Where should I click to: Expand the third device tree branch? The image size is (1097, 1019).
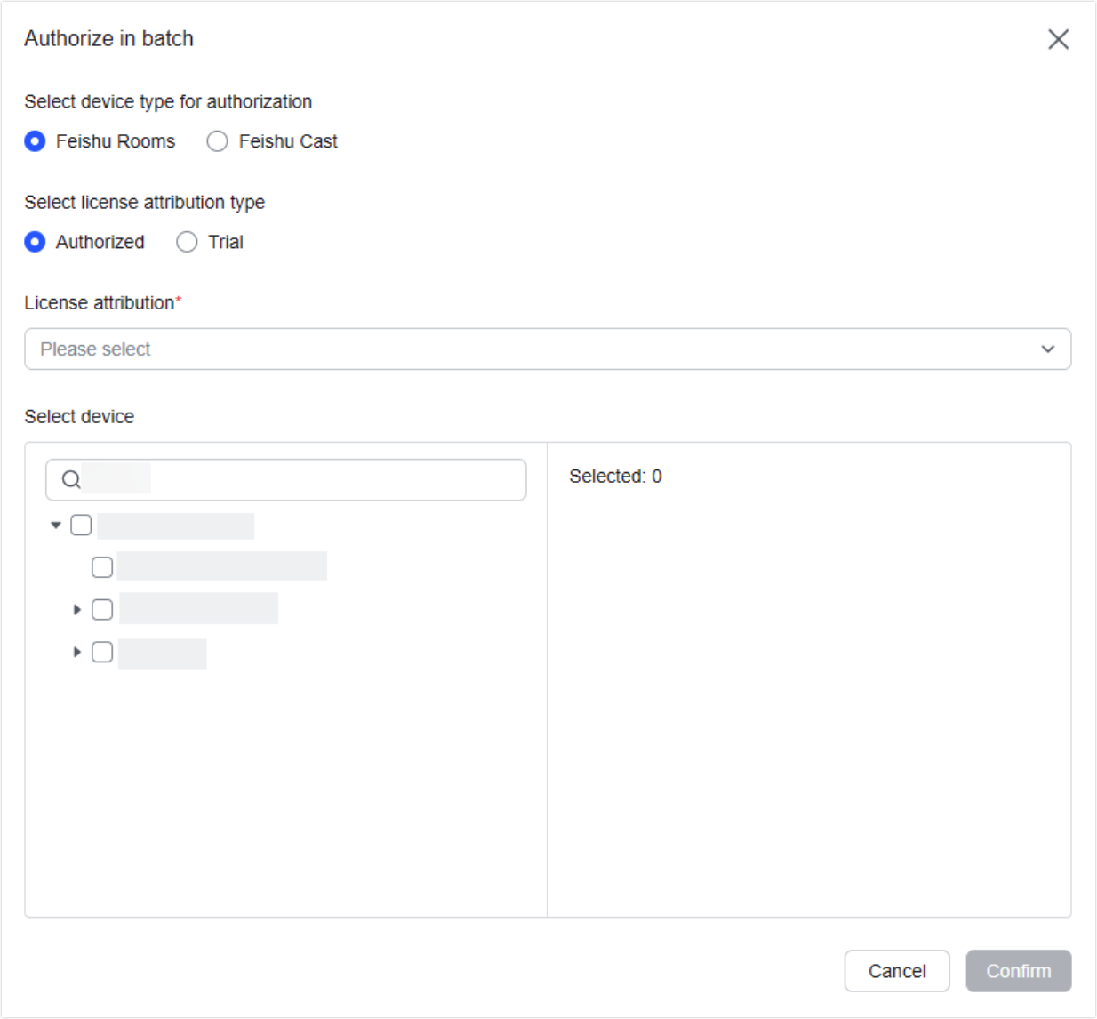coord(76,652)
